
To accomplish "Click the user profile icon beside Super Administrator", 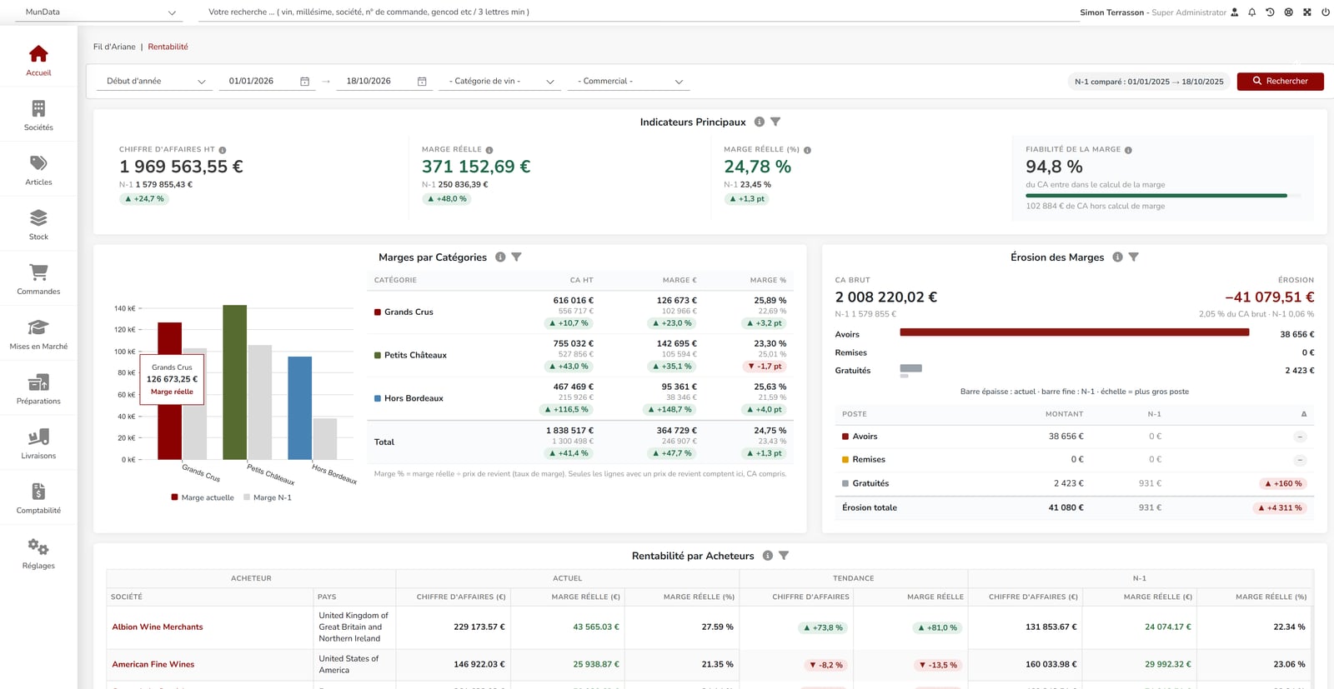I will coord(1235,12).
